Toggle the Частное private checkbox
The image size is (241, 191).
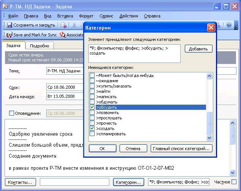pos(234,182)
